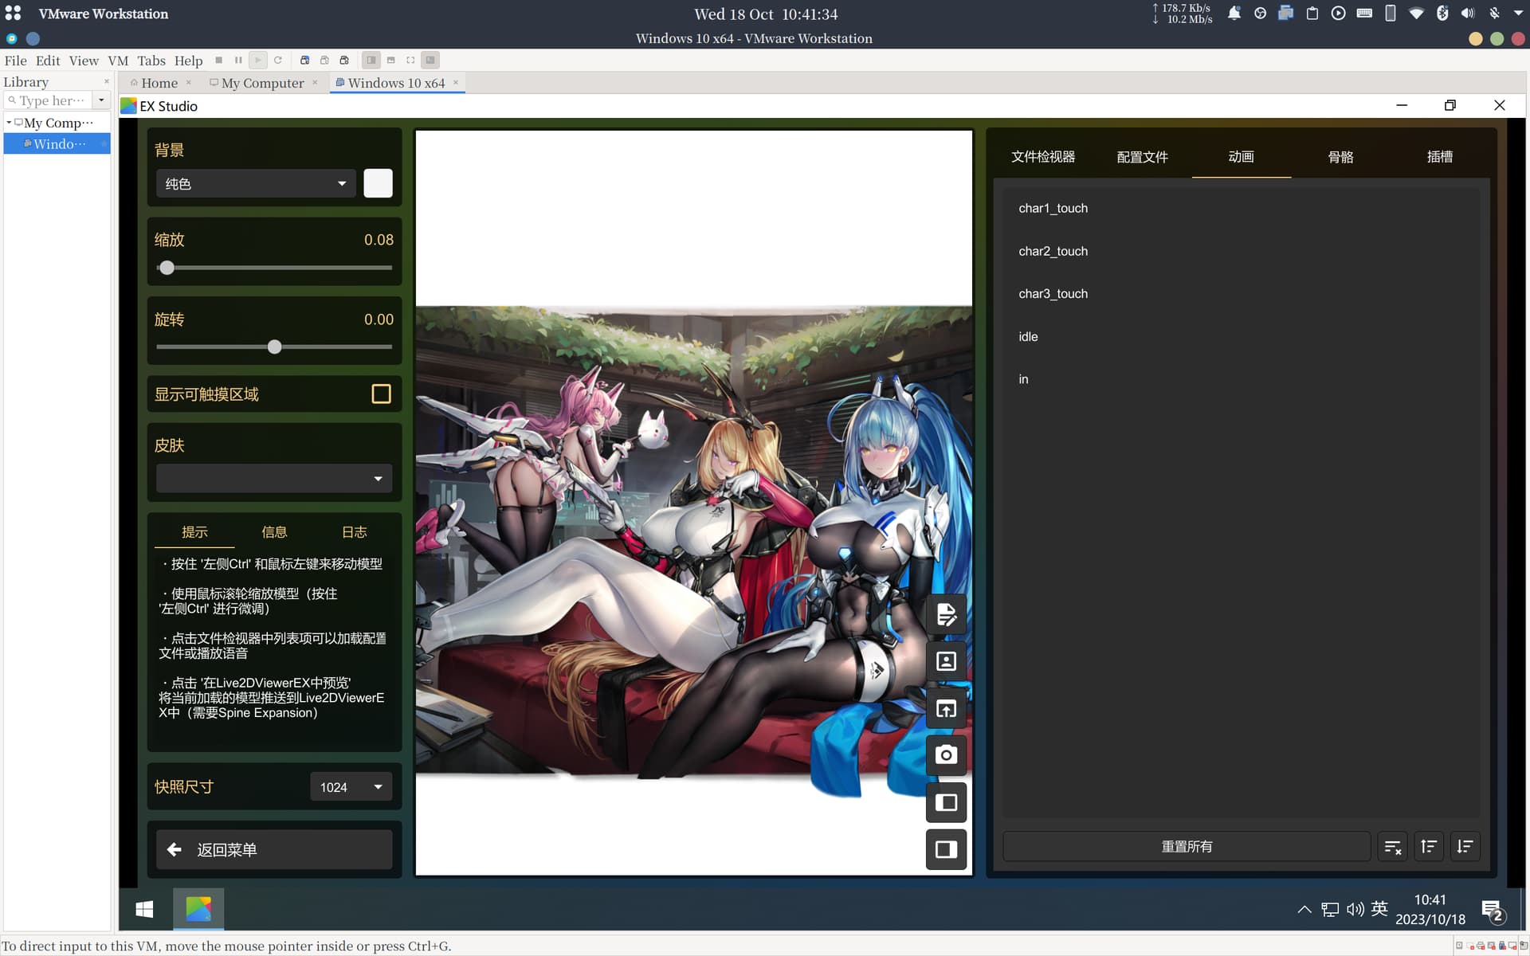The width and height of the screenshot is (1530, 956).
Task: Click the open-in-viewer export icon
Action: [946, 708]
